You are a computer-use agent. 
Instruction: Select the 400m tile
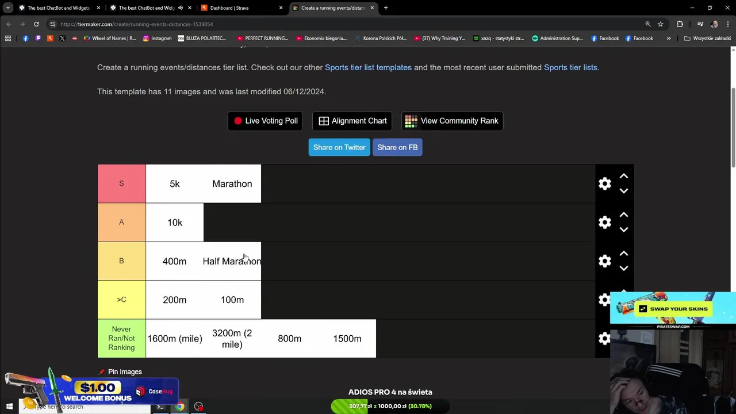[175, 261]
